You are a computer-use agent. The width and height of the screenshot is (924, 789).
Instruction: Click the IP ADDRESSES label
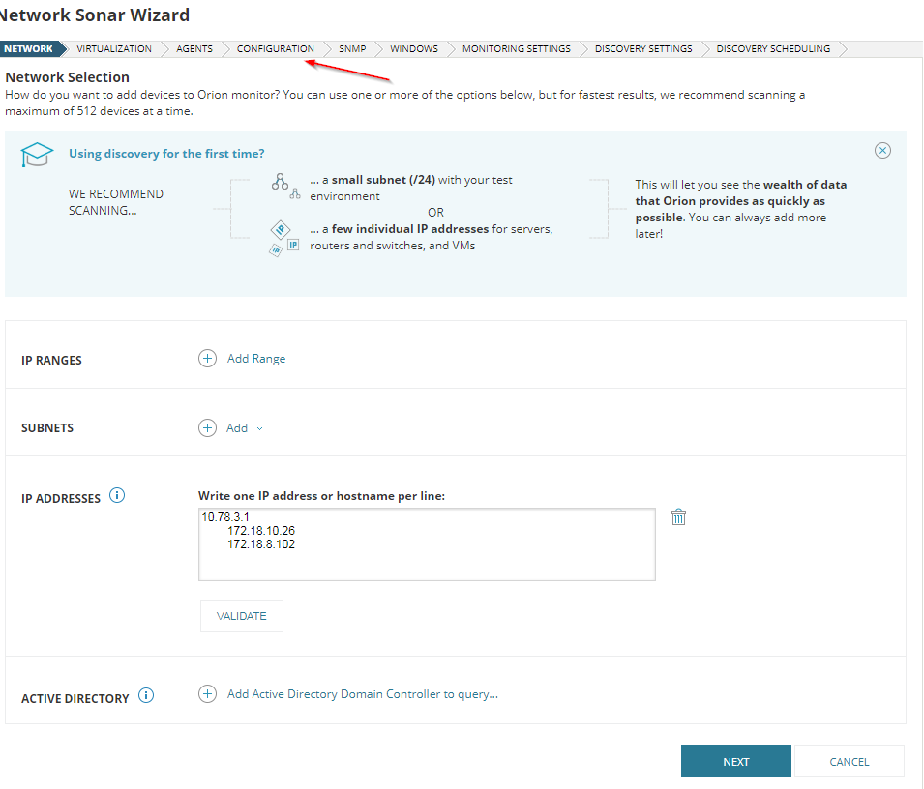point(61,499)
